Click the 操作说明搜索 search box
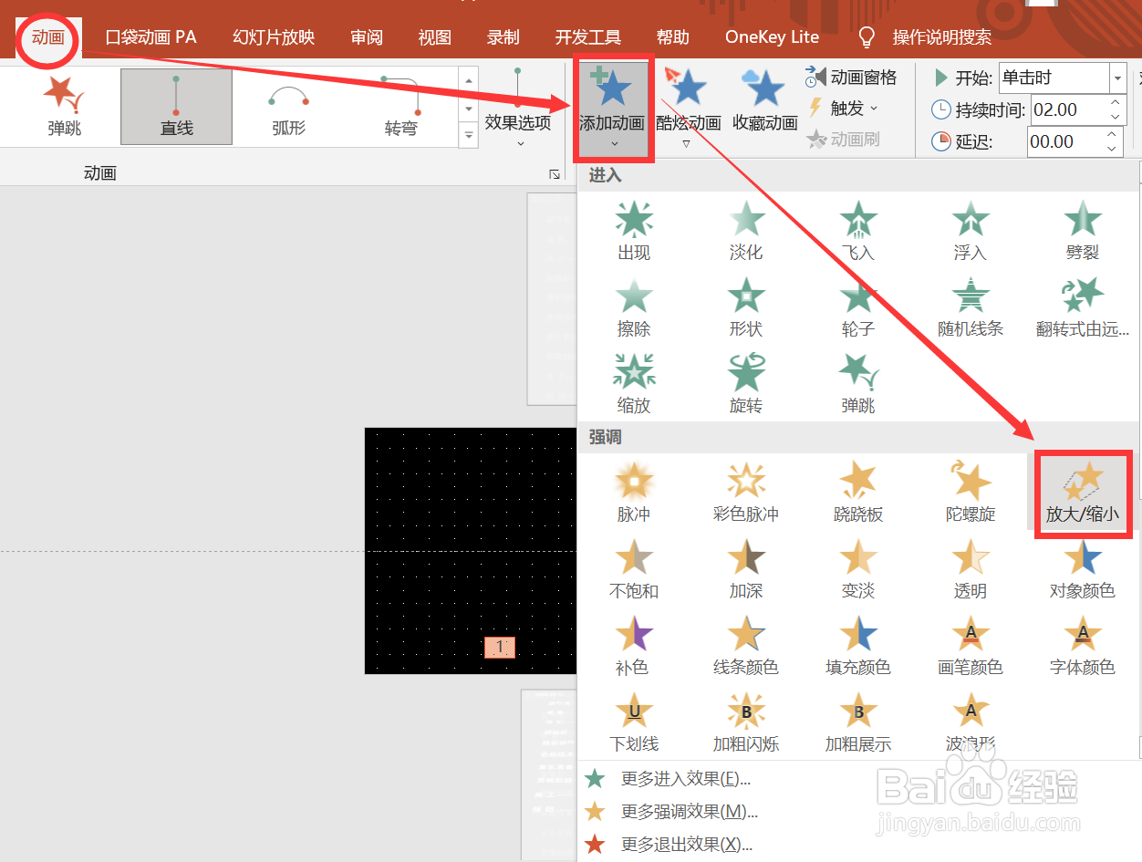This screenshot has width=1142, height=862. point(942,37)
